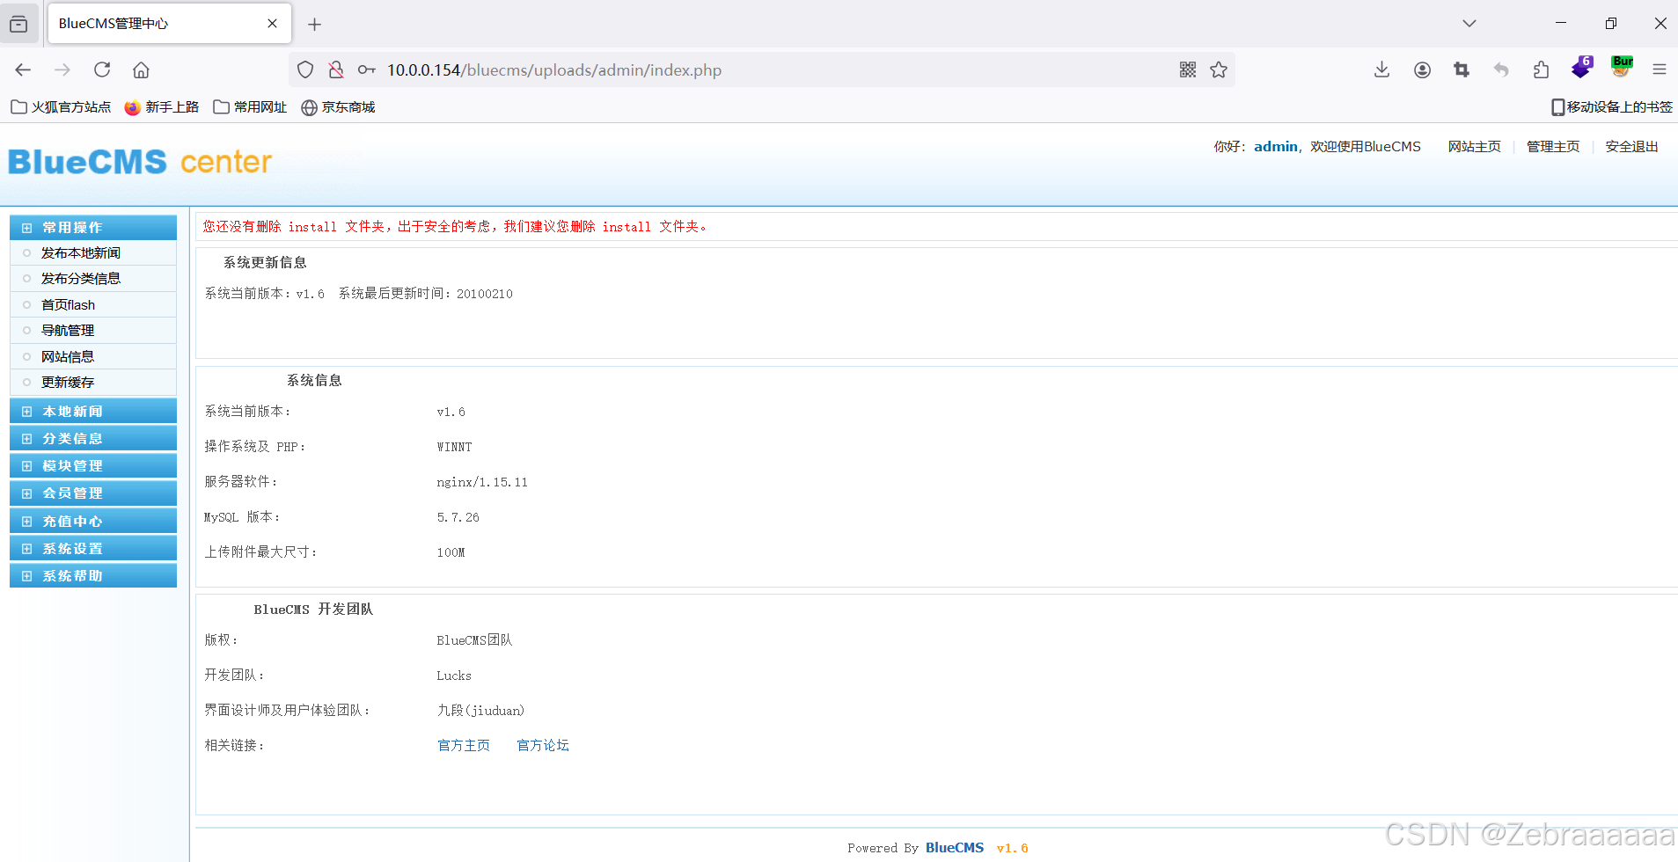Expand the 会员管理 section
The height and width of the screenshot is (862, 1678).
[93, 493]
